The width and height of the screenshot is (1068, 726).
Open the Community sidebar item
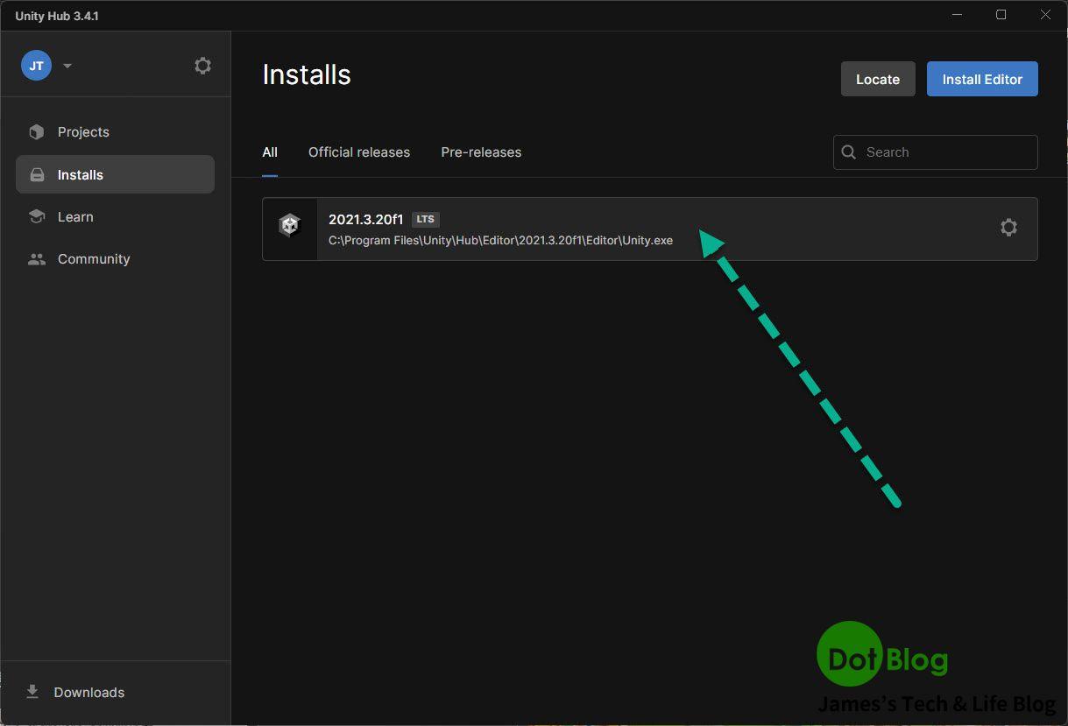click(x=115, y=259)
